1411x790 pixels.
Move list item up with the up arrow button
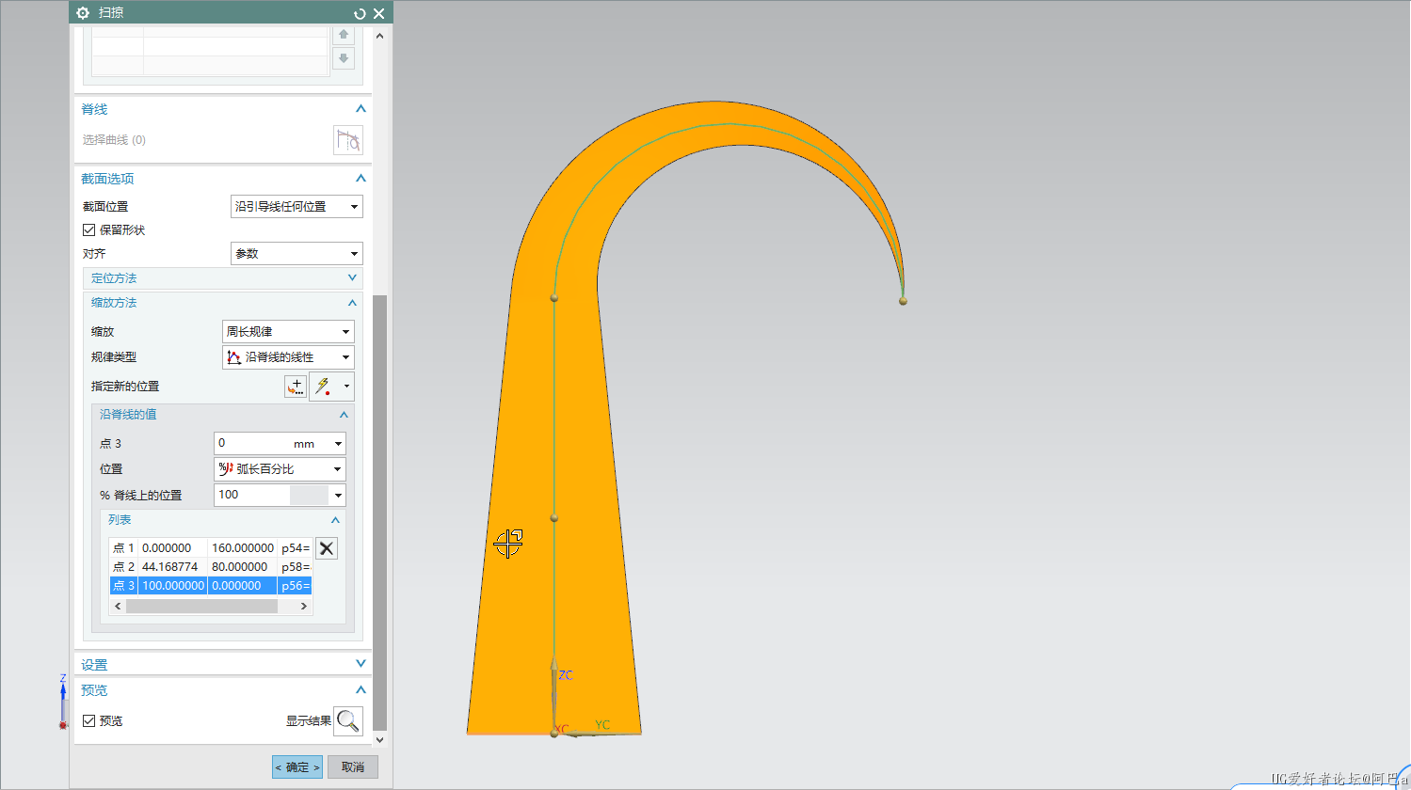[344, 34]
